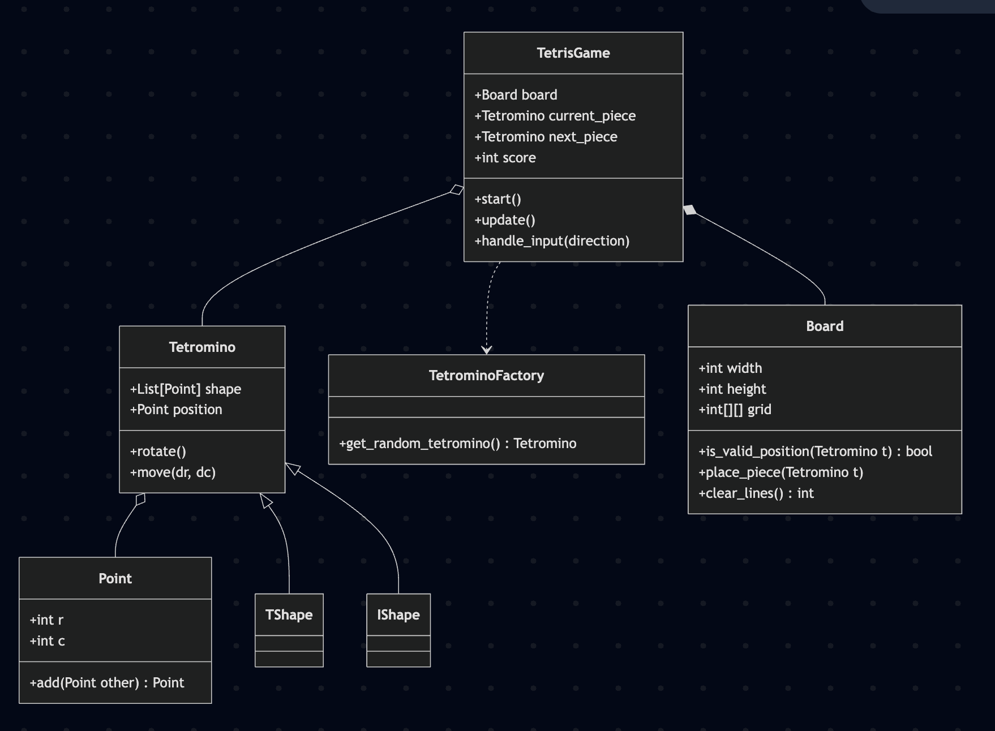Click the inheritance triangle from IShape to Tetromino

(x=293, y=468)
